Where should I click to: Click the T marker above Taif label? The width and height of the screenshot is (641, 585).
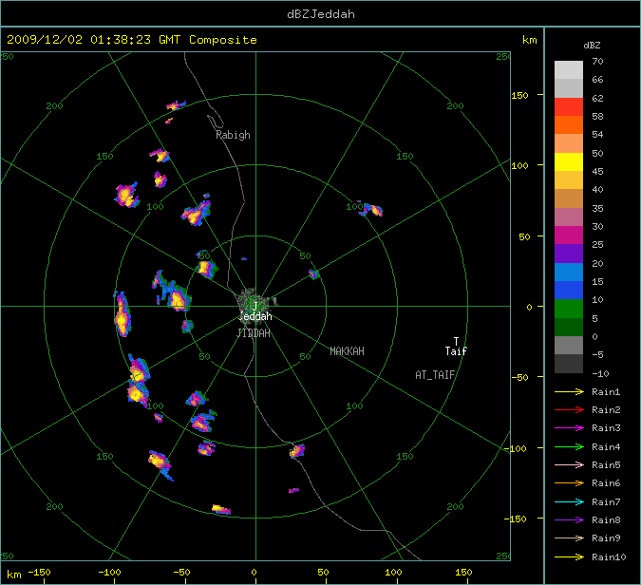click(x=456, y=341)
